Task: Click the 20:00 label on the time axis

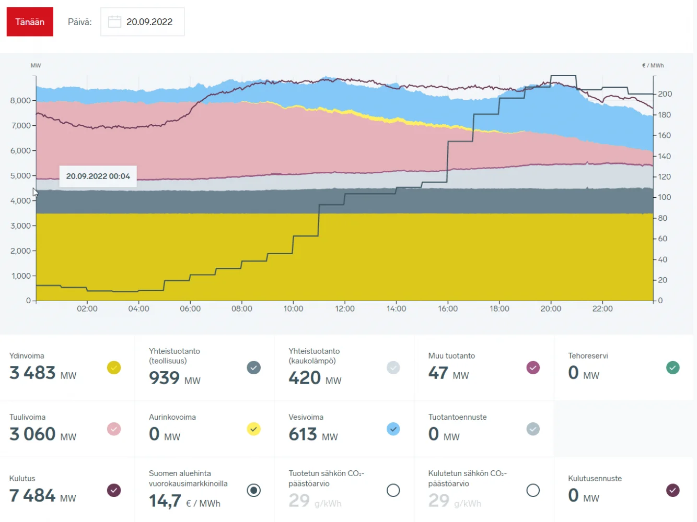Action: (x=551, y=309)
